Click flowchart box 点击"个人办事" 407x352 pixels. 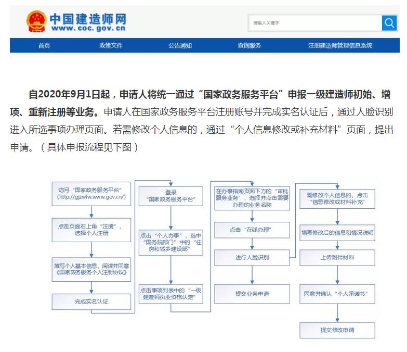[x=171, y=242]
